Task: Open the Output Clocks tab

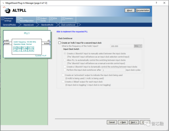Action: [43, 20]
